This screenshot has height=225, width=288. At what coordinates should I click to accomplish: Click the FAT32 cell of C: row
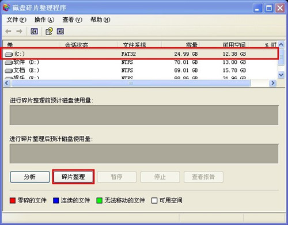pyautogui.click(x=128, y=54)
